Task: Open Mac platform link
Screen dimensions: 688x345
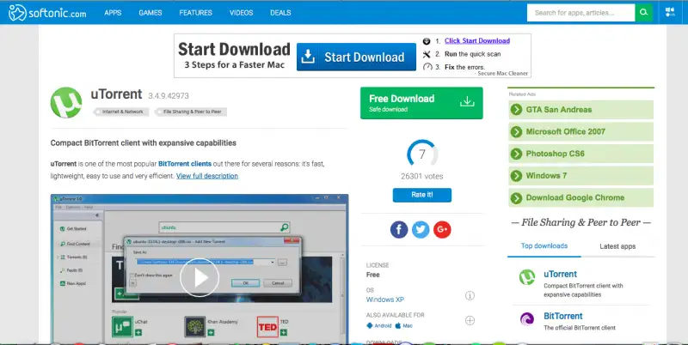Action: (x=404, y=326)
